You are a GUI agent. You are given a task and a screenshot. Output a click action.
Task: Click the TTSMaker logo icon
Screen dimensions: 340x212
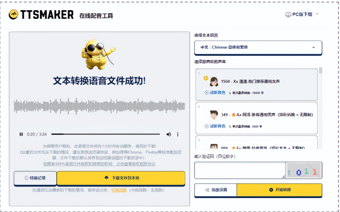[14, 14]
